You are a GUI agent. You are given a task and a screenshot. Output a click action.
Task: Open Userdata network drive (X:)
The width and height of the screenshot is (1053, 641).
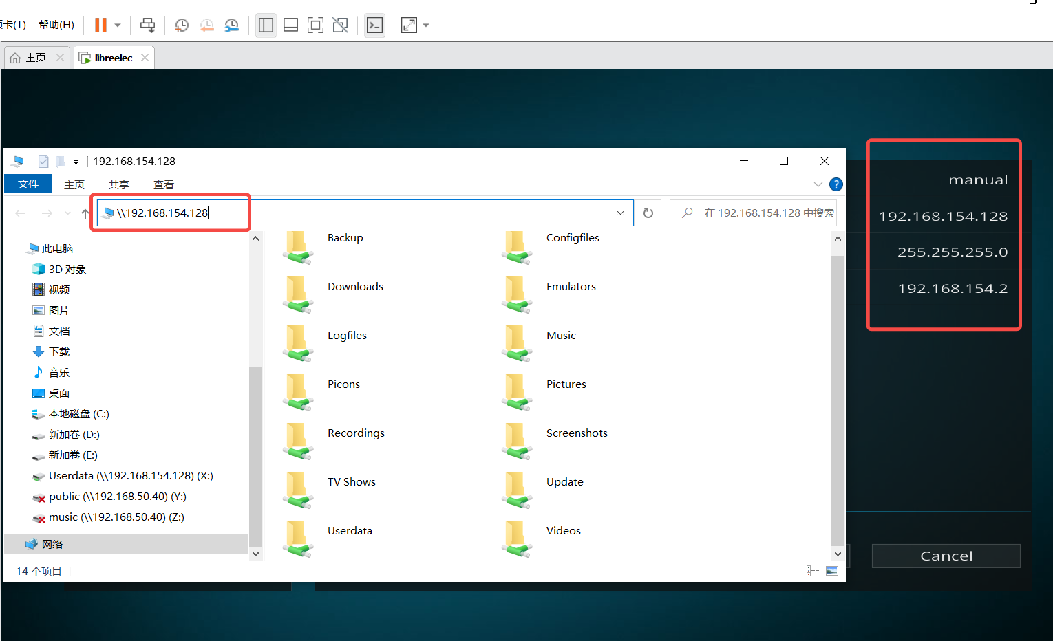[123, 475]
